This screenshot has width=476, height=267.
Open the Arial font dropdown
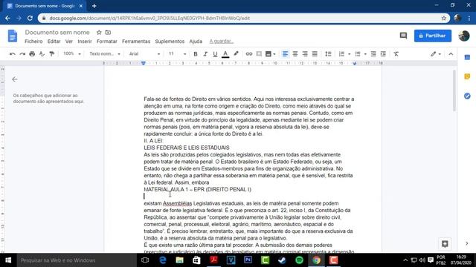point(144,54)
